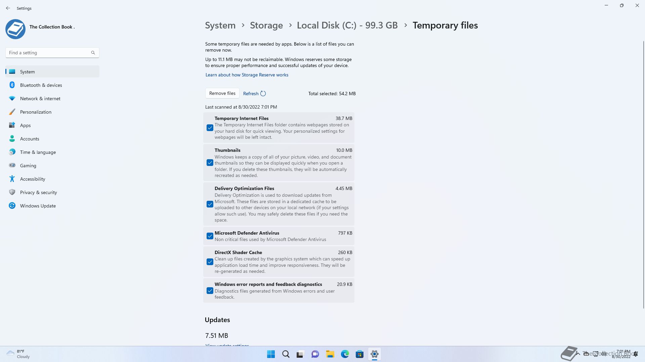Open taskbar Search magnifier
Screen dimensions: 645x362
click(x=286, y=354)
